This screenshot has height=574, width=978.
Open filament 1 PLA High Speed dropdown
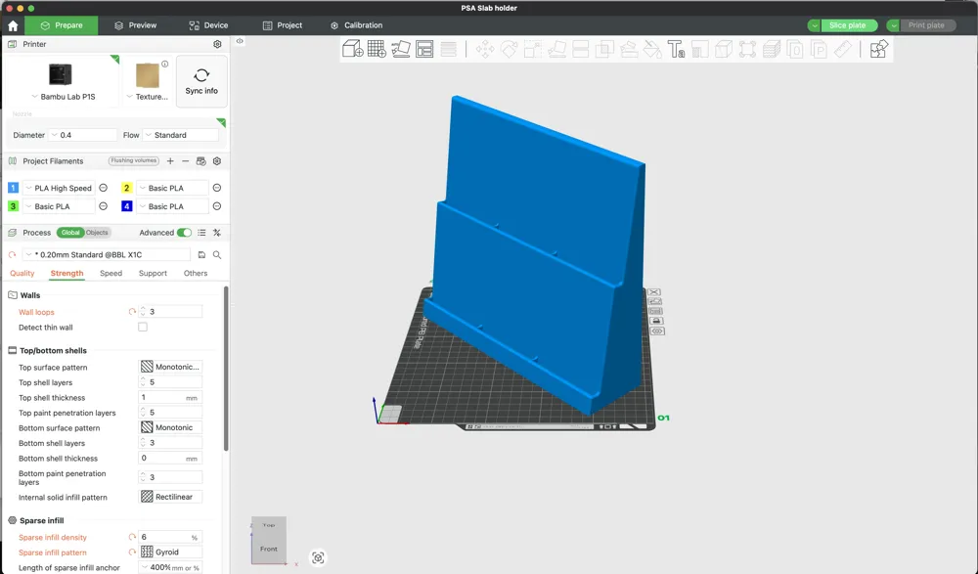coord(59,188)
